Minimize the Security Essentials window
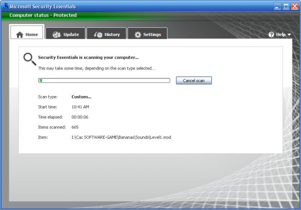 (277, 6)
